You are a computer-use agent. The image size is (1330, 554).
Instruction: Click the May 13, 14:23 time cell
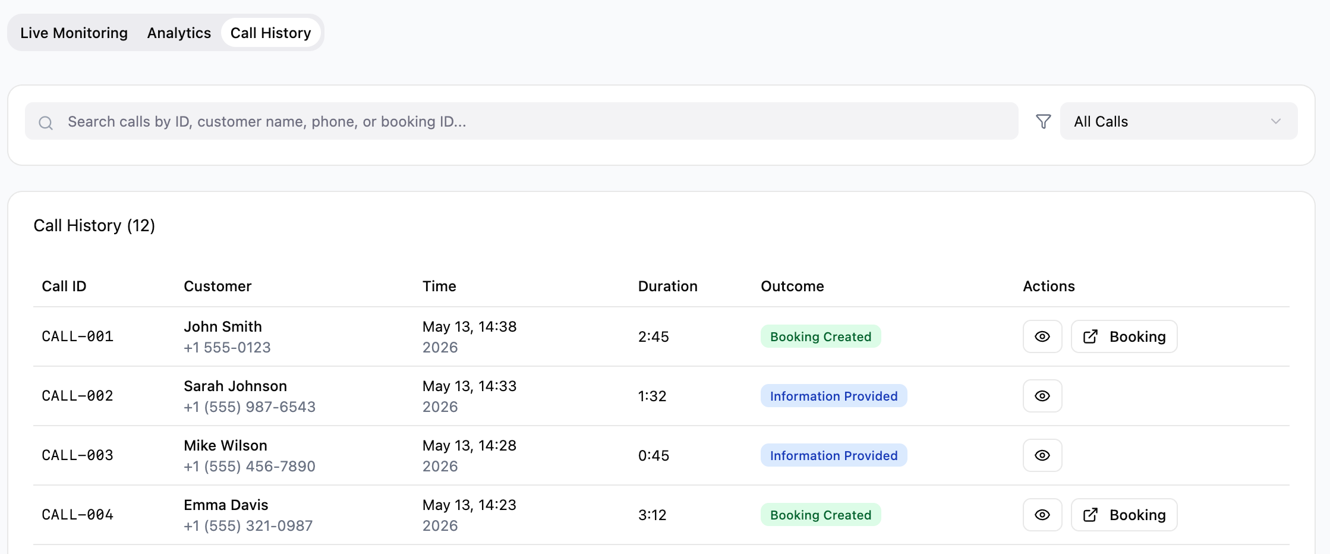(469, 515)
